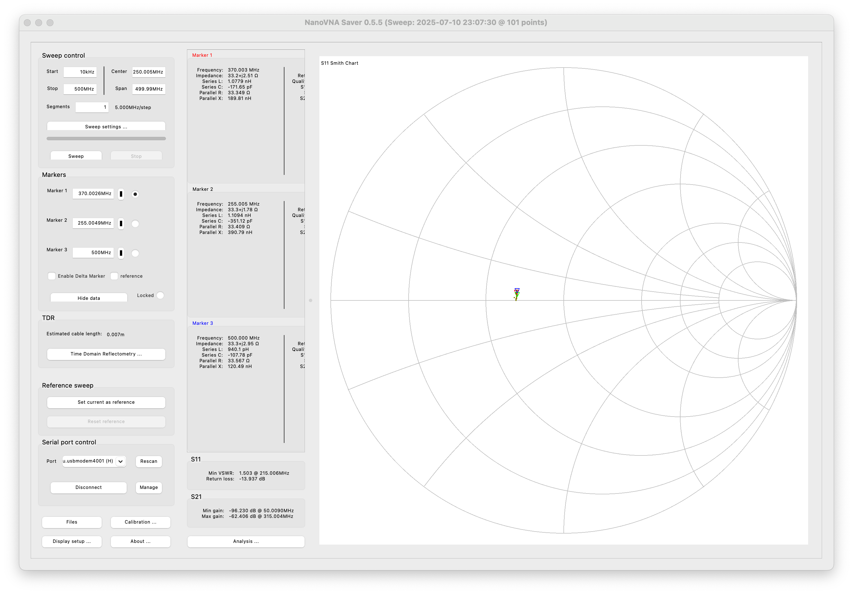Screen dimensions: 853x594
Task: Click the panel splitter handle beside Smith chart
Action: click(311, 300)
